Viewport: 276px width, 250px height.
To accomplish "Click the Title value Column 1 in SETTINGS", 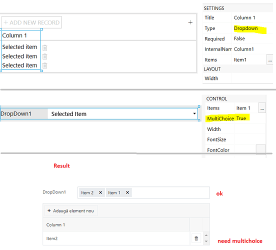I will tap(244, 17).
